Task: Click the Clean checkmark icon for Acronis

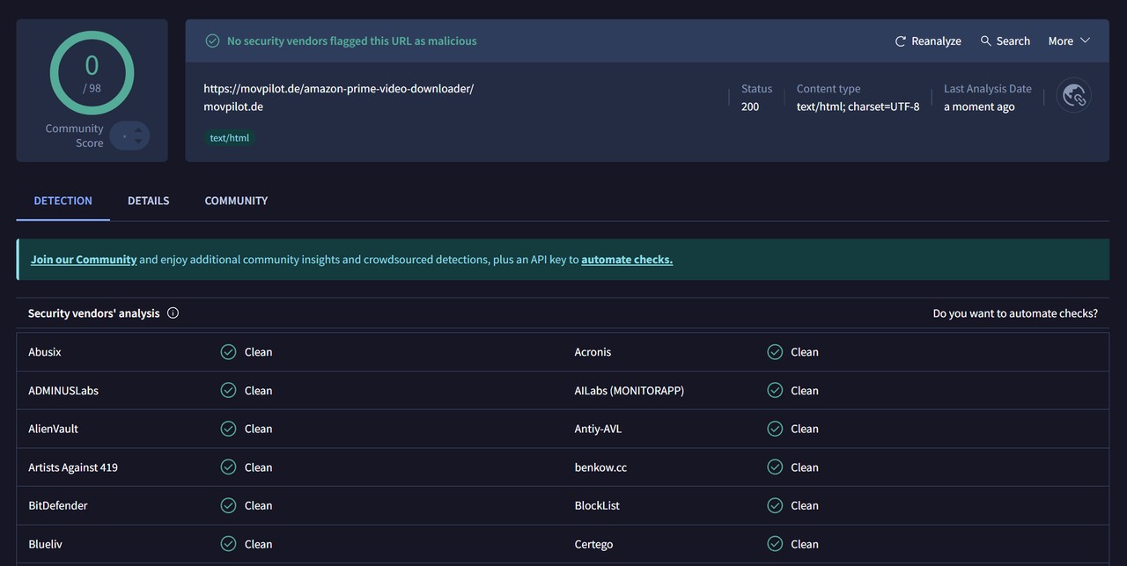Action: (775, 352)
